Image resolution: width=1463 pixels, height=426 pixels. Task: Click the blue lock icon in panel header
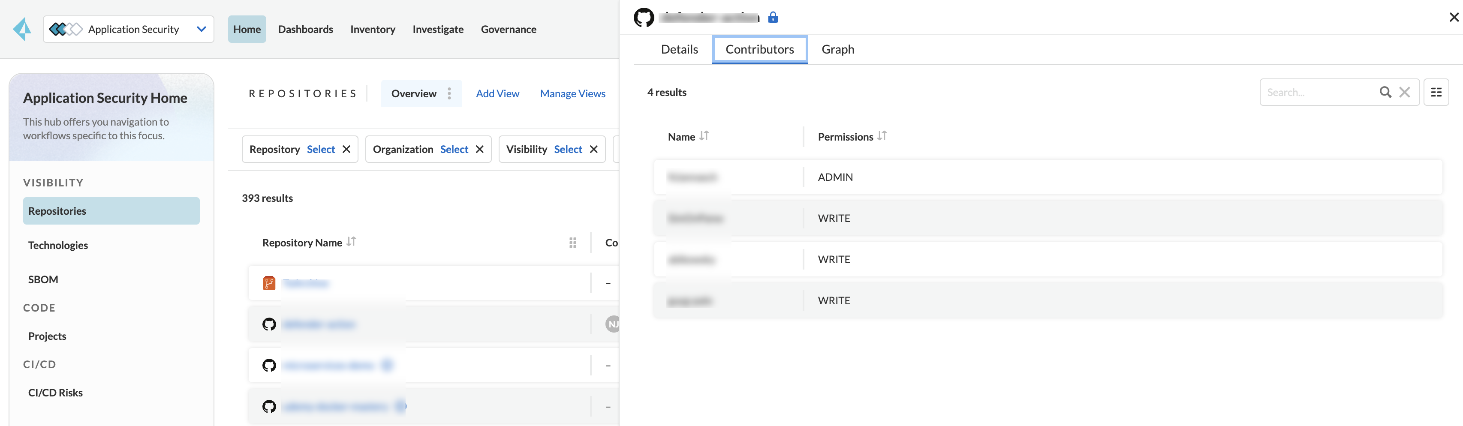pyautogui.click(x=773, y=18)
